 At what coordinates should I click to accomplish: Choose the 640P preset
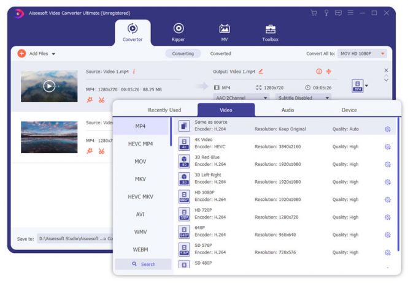(285, 232)
